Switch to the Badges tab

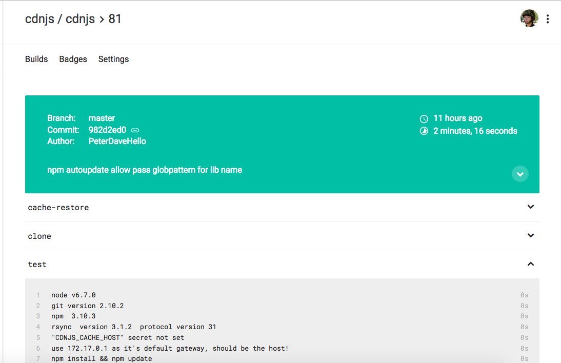coord(73,59)
